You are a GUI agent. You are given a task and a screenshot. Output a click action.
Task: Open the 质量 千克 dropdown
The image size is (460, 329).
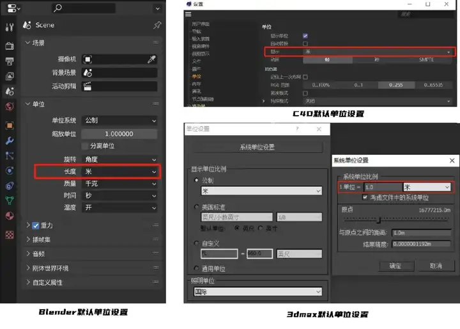point(119,184)
